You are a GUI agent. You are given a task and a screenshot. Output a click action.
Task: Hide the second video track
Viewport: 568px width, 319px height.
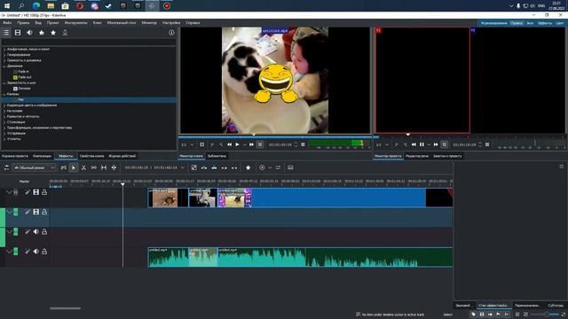35,212
